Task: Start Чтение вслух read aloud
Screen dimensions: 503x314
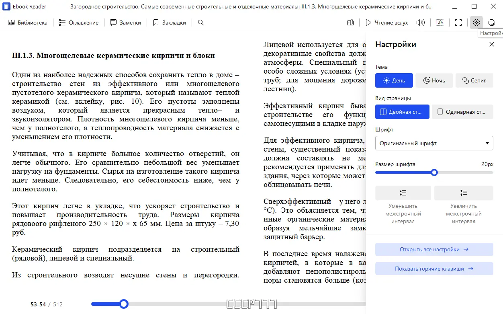Action: tap(386, 23)
